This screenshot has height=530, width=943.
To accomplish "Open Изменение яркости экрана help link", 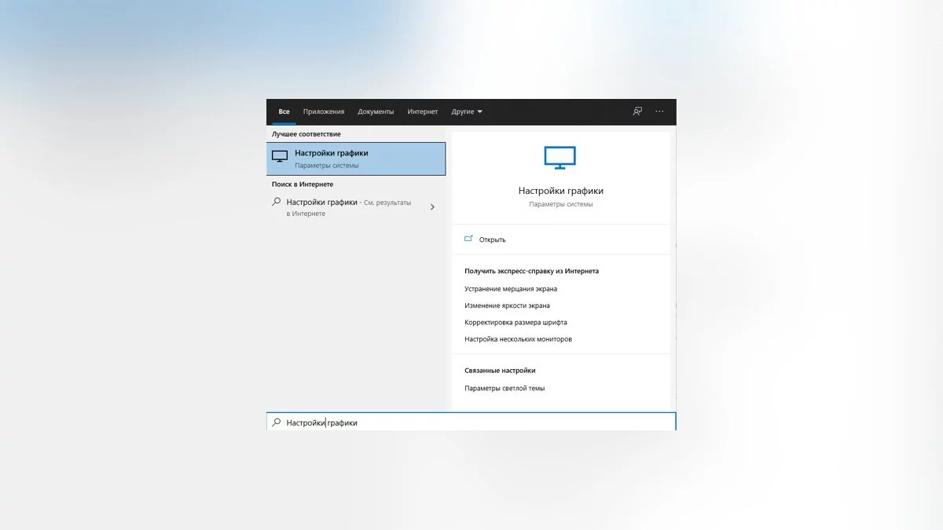I will (507, 305).
